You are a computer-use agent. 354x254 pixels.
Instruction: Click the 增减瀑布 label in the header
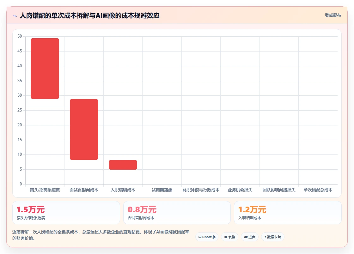(x=333, y=15)
